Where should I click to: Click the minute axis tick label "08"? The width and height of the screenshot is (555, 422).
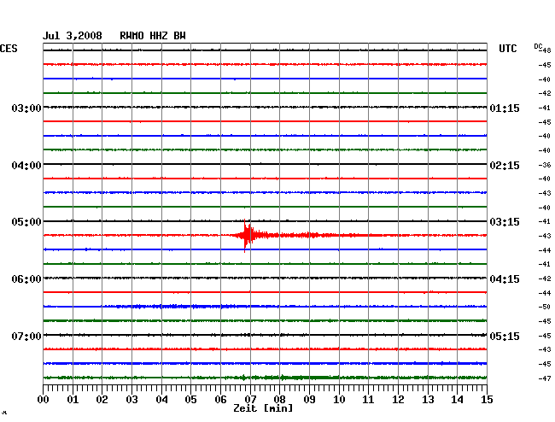pyautogui.click(x=279, y=399)
